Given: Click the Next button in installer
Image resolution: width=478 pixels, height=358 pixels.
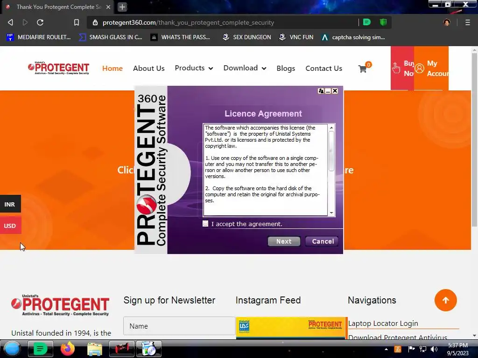Looking at the screenshot, I should pos(284,241).
